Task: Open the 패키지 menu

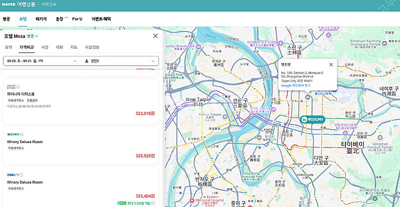Action: [x=41, y=19]
